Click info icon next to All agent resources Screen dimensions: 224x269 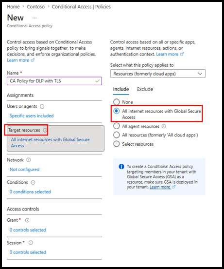[x=164, y=126]
